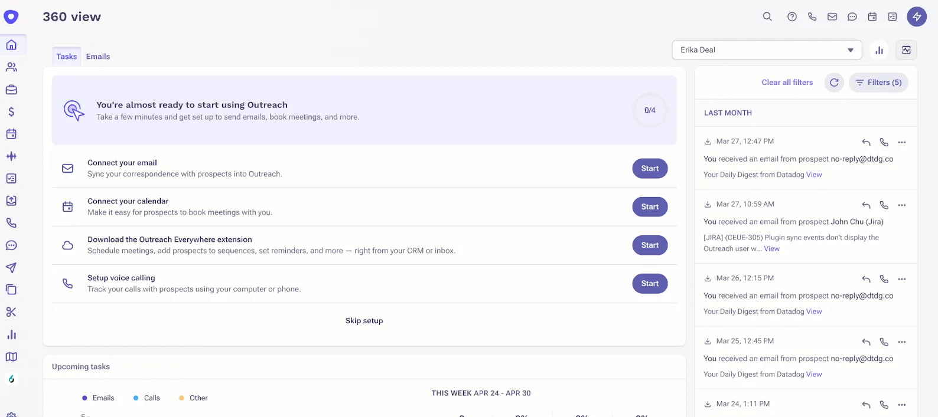Click the calendar icon in the top bar
The width and height of the screenshot is (938, 417).
pos(872,17)
